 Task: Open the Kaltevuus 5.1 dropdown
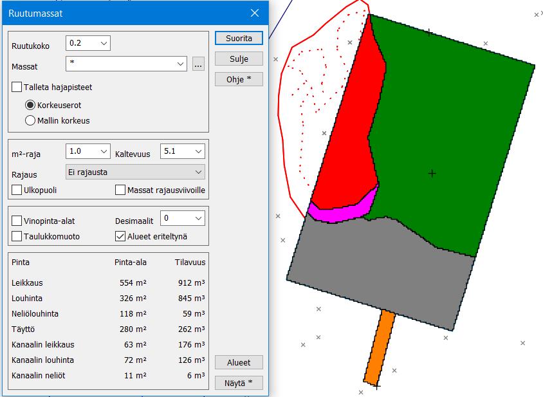(x=198, y=151)
